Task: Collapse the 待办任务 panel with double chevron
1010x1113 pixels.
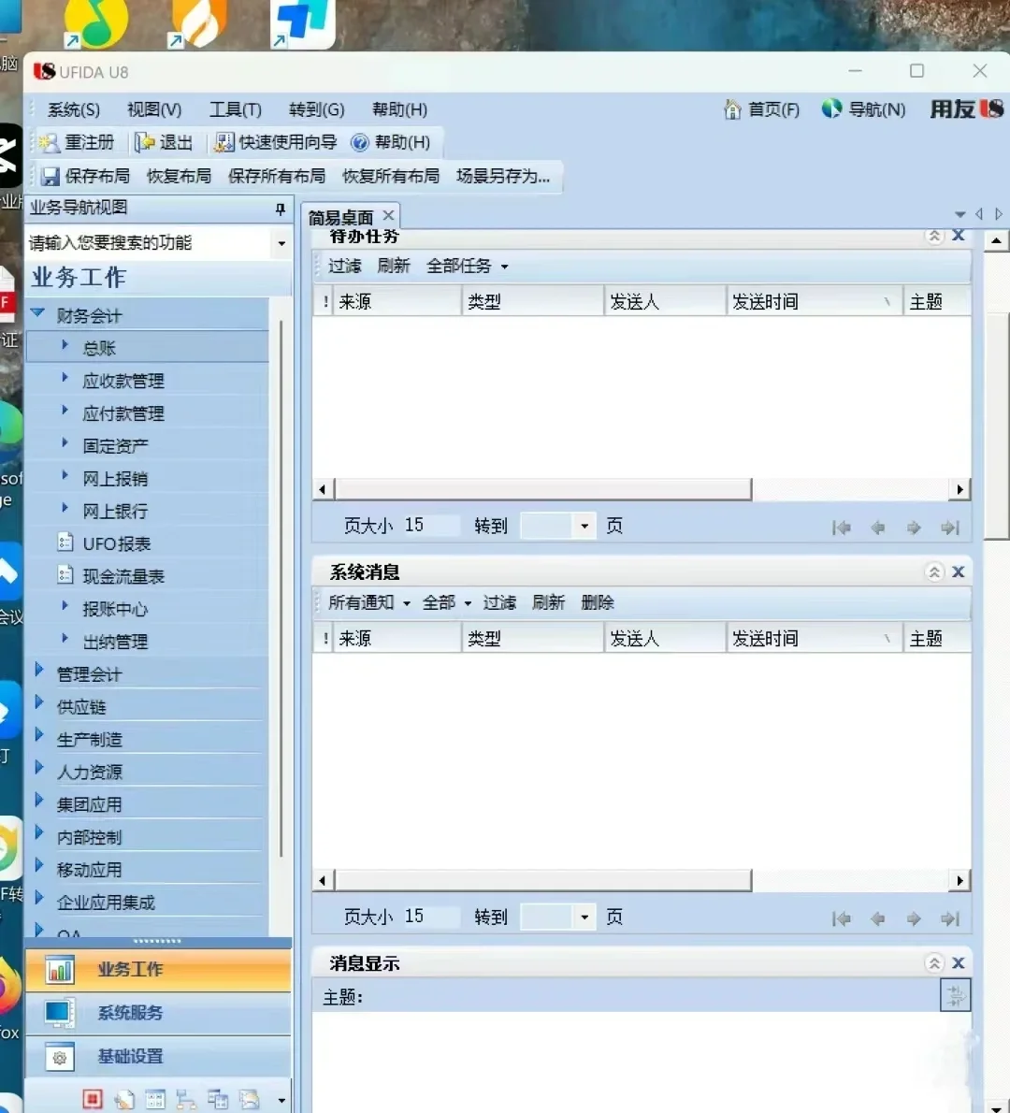Action: point(933,237)
